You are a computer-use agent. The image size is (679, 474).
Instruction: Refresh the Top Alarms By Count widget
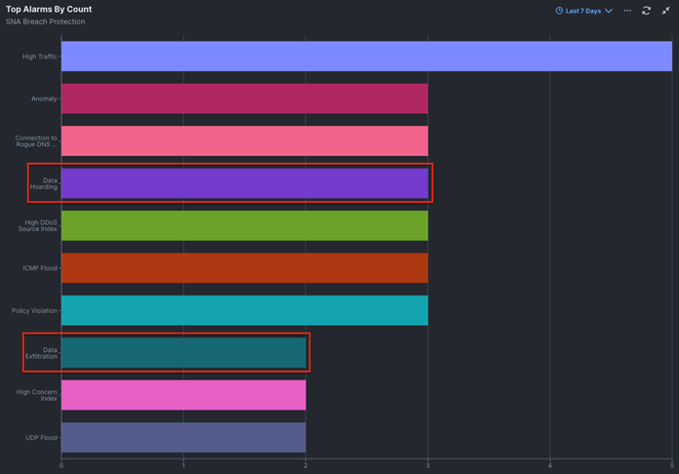click(646, 11)
